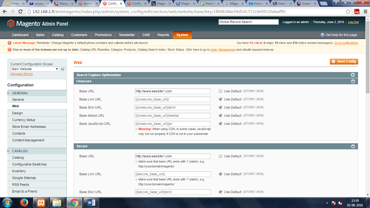This screenshot has height=208, width=370.
Task: Open Microsoft Word from the taskbar
Action: [91, 203]
